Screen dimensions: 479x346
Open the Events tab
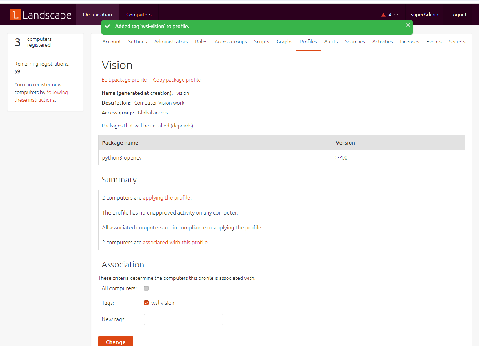tap(434, 42)
